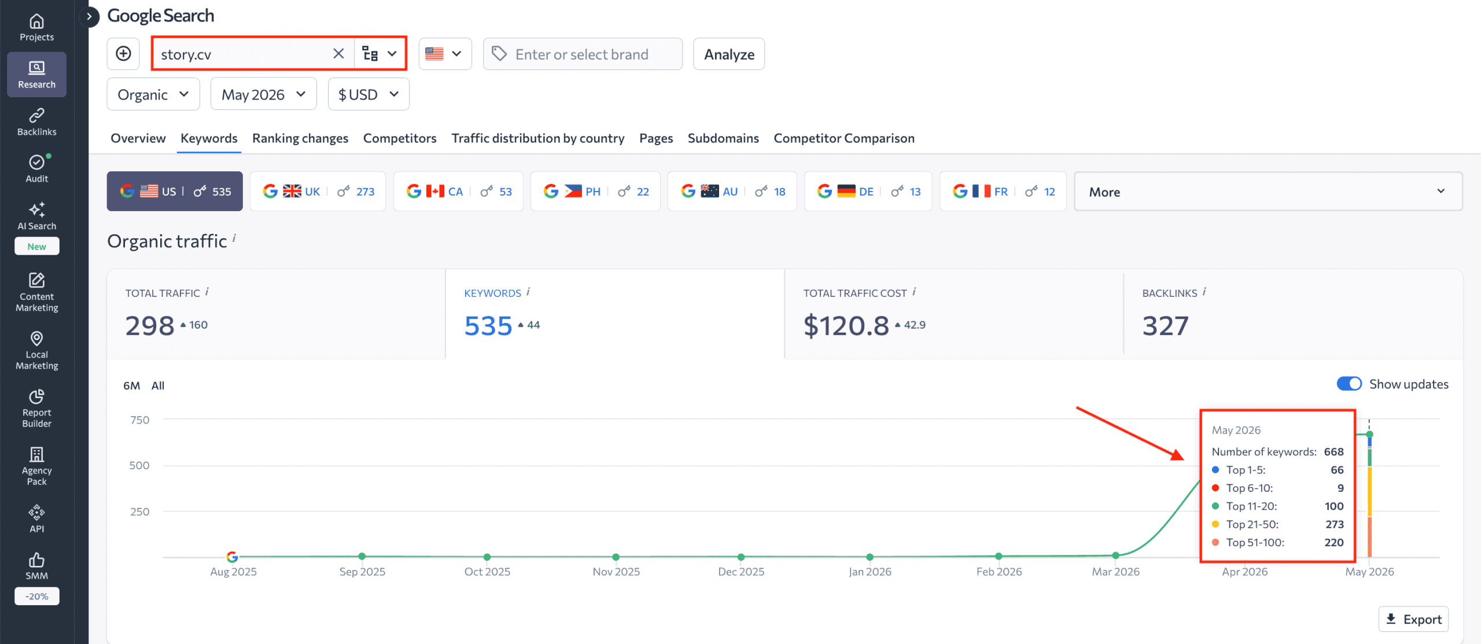Select the Keywords tab
Screen dimensions: 1481x644
pos(209,138)
